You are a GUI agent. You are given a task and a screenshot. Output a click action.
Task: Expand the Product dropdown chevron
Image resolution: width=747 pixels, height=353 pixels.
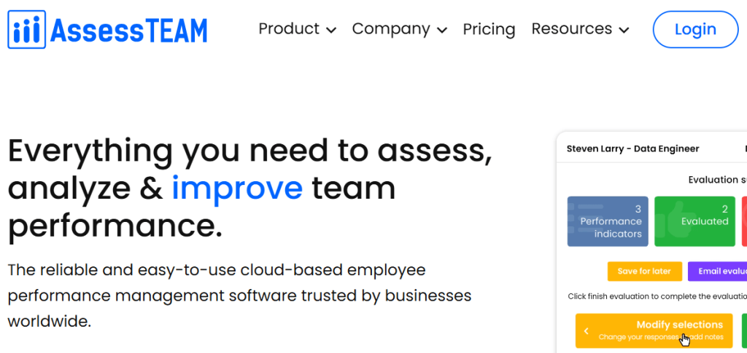coord(331,31)
